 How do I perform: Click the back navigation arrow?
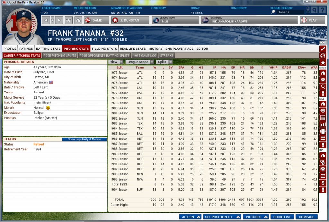46,20
